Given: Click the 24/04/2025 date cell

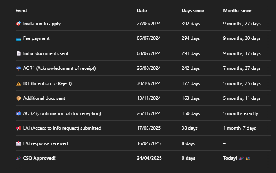Looking at the screenshot, I should point(149,158).
